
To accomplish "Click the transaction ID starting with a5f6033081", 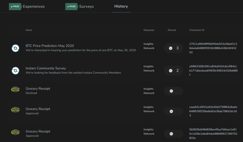I will [213, 71].
